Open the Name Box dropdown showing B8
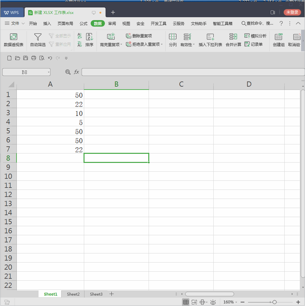 click(x=49, y=72)
